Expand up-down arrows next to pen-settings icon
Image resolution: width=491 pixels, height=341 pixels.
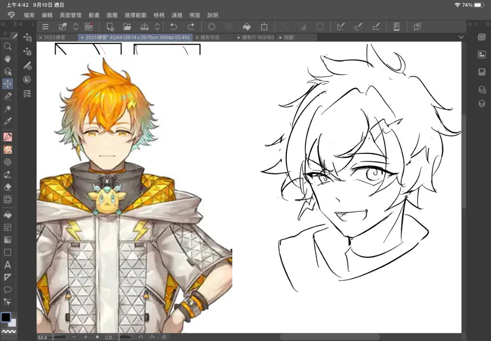click(x=75, y=26)
